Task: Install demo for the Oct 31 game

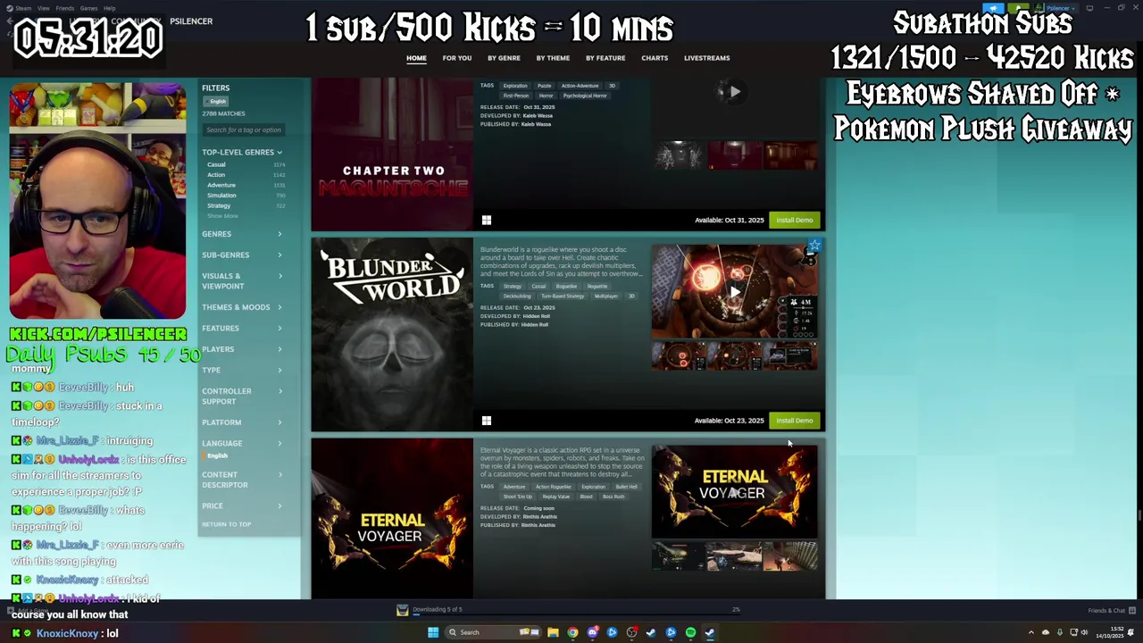Action: [x=794, y=220]
